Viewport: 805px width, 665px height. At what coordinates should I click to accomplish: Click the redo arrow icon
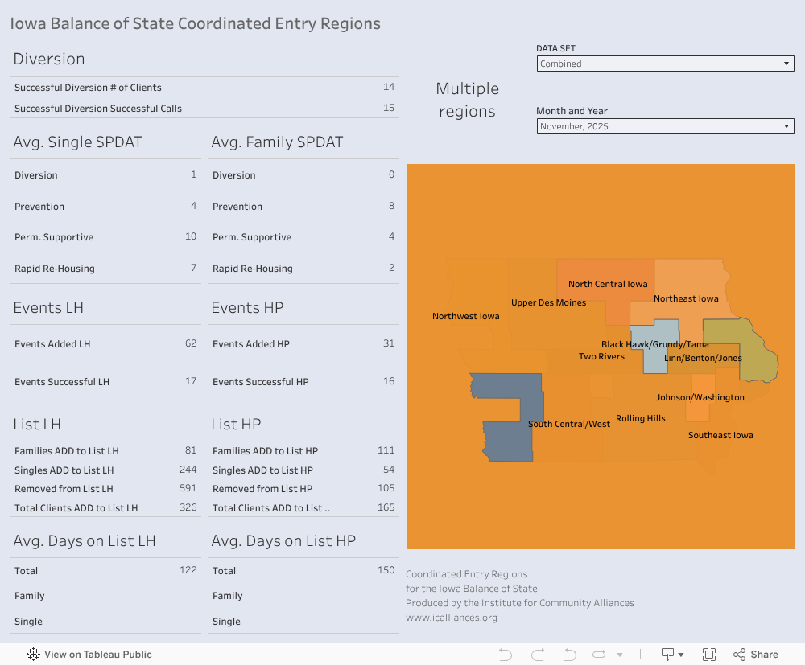click(538, 655)
